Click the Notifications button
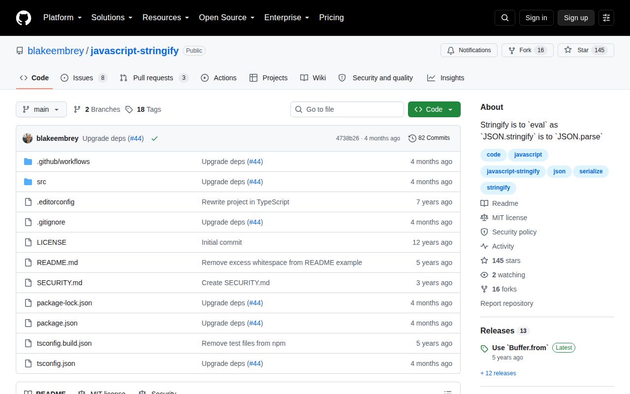630x394 pixels. pos(469,50)
